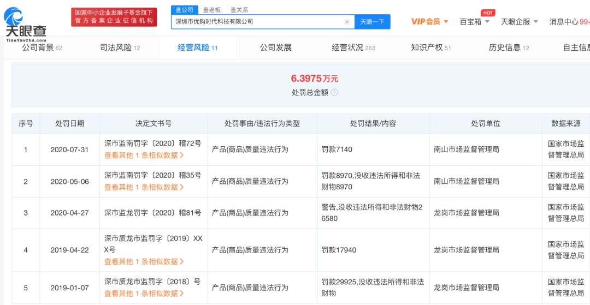Focus the company name search field

263,22
